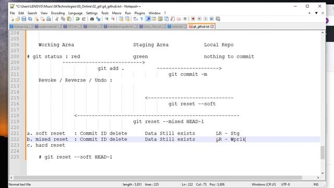The height and width of the screenshot is (188, 334).
Task: Click the horizontal scrollbar thumb
Action: 158,178
